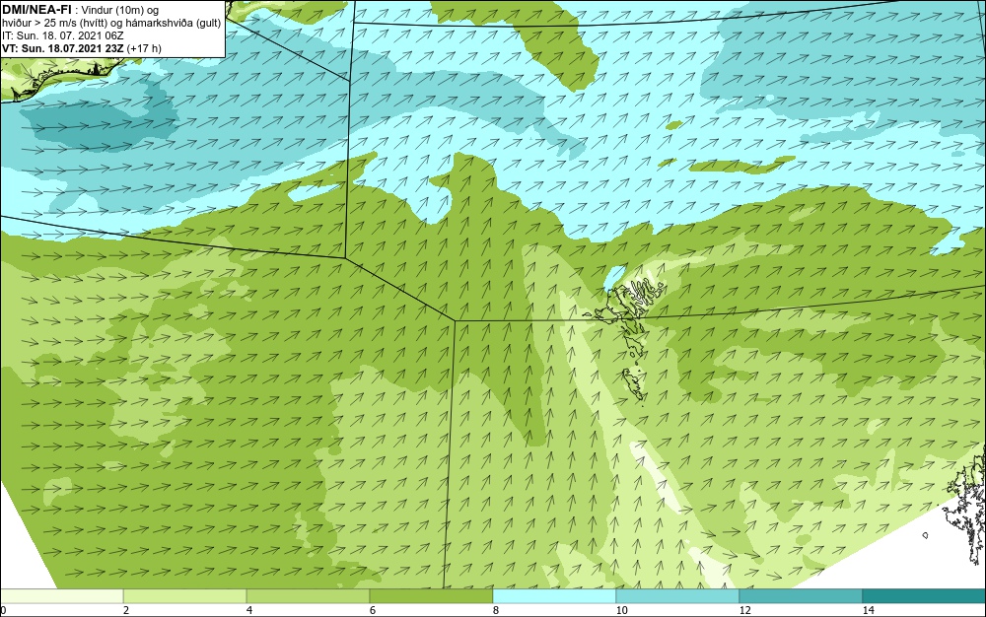Click the legend label '2'

[126, 610]
